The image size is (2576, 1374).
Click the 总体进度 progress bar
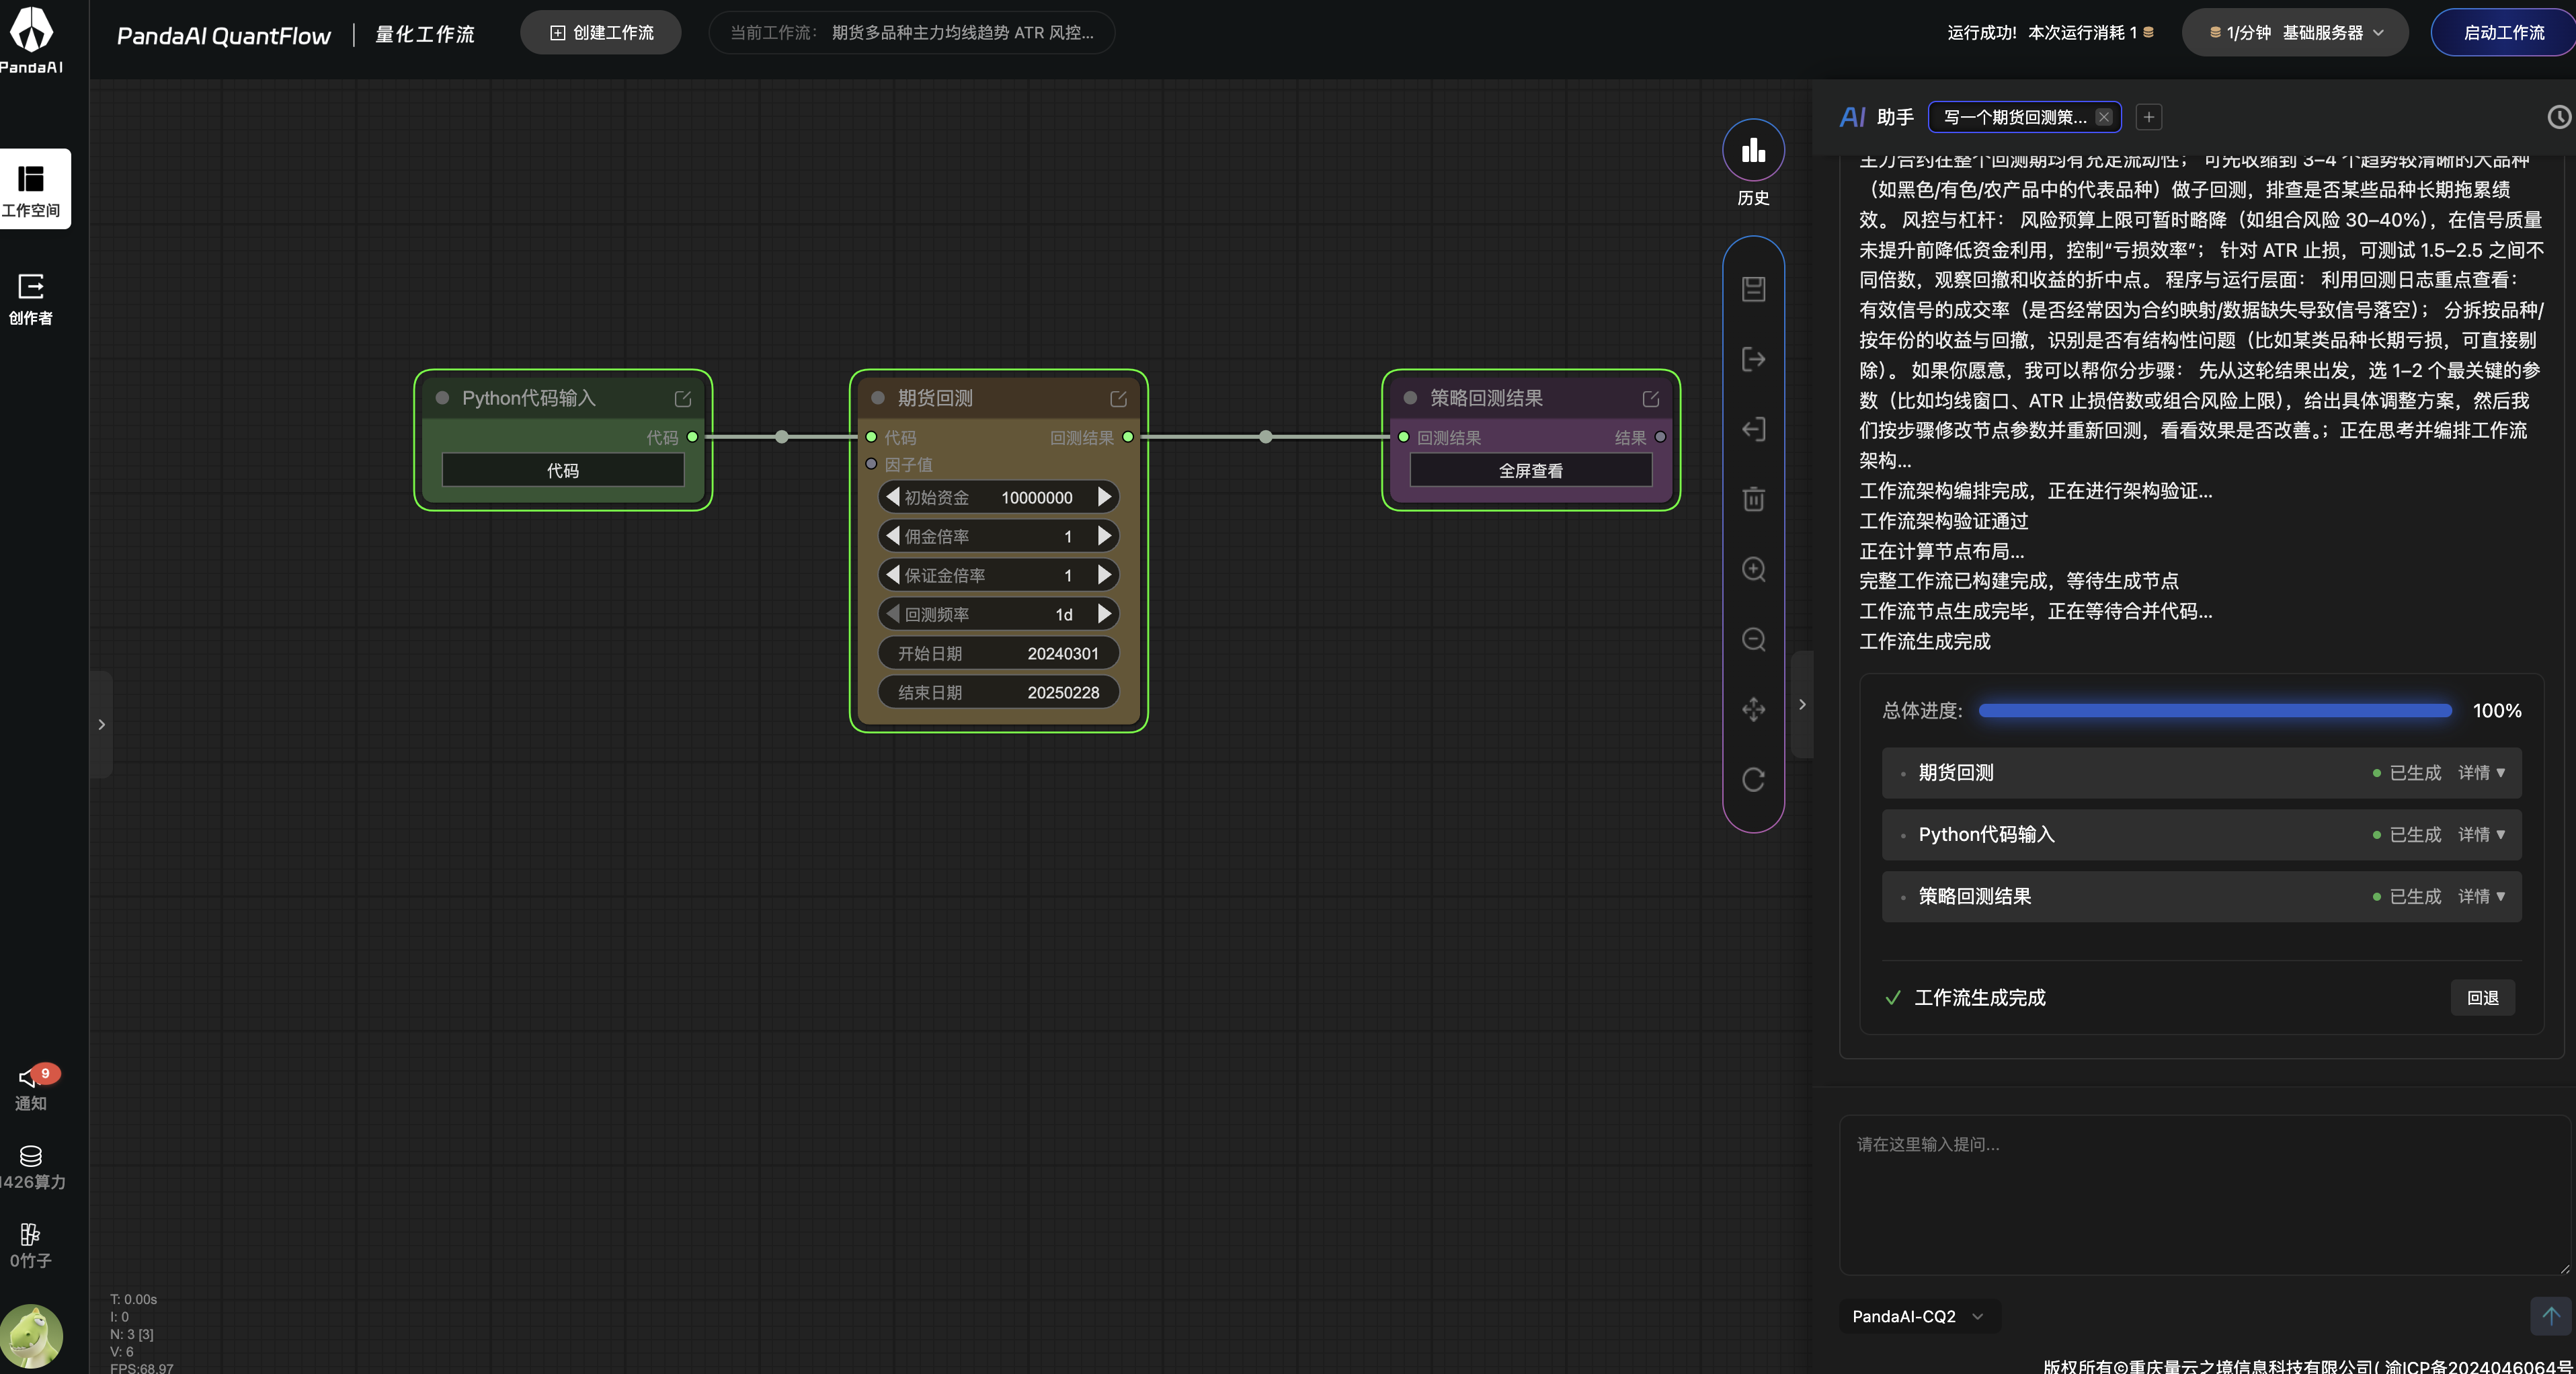click(2215, 711)
